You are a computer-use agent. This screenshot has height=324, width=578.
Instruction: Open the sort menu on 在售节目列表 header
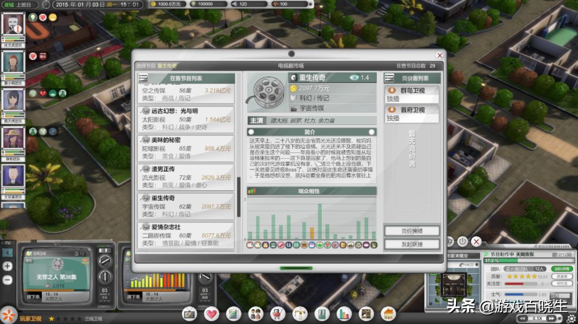[142, 78]
